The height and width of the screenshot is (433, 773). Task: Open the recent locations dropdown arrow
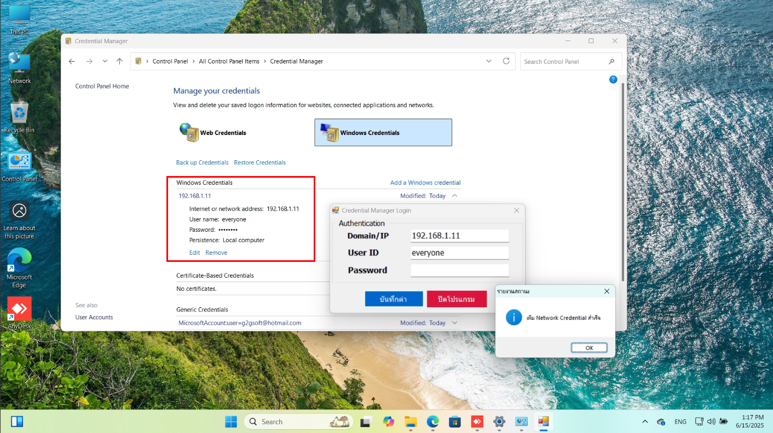click(105, 61)
